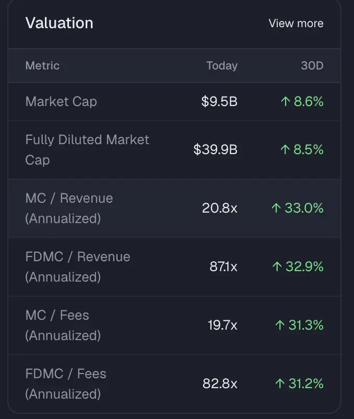Click the up arrow beside 32.9%
354x419 pixels.
point(277,267)
